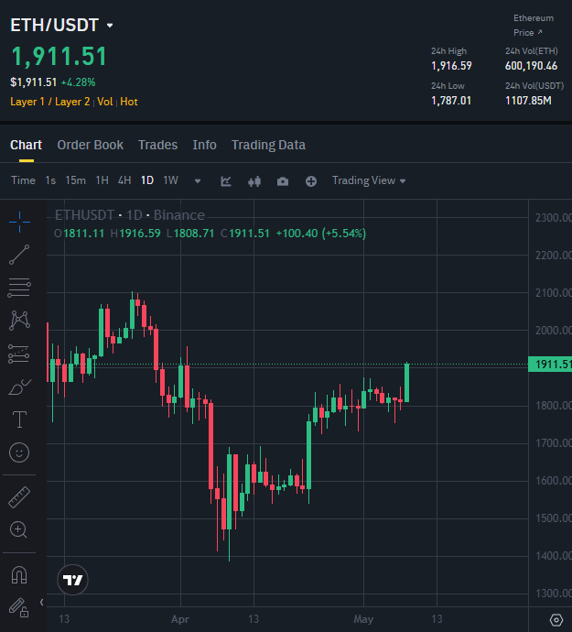This screenshot has width=572, height=632.
Task: Click the +100.40 (+5.54%) change readout
Action: [321, 234]
